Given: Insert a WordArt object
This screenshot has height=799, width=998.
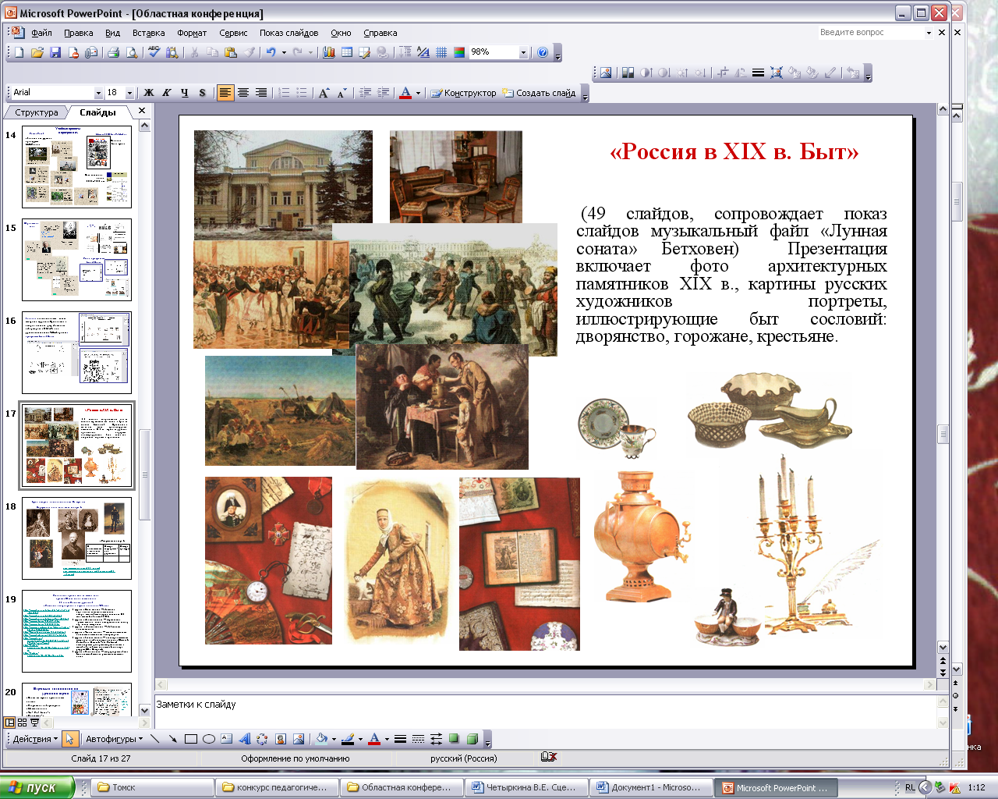Looking at the screenshot, I should pos(244,739).
